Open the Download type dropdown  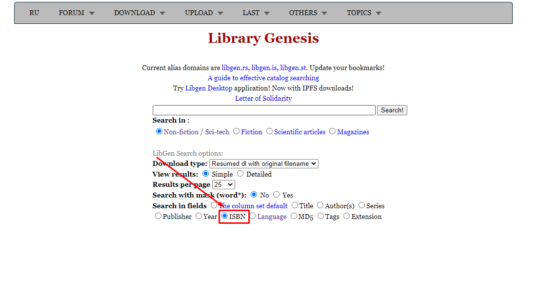[264, 164]
